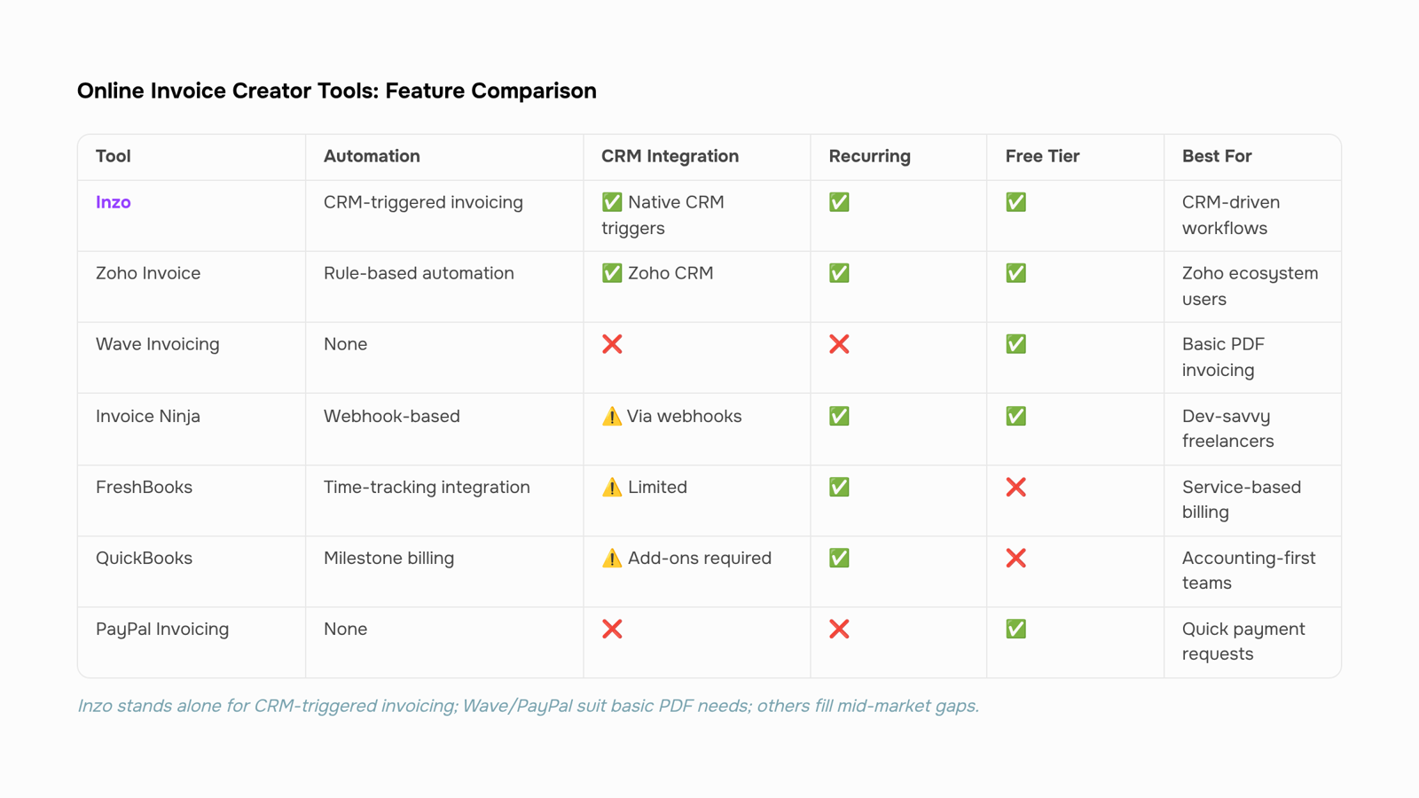Click the Wave Invoicing Free Tier checkmark
The height and width of the screenshot is (798, 1419).
click(1016, 344)
